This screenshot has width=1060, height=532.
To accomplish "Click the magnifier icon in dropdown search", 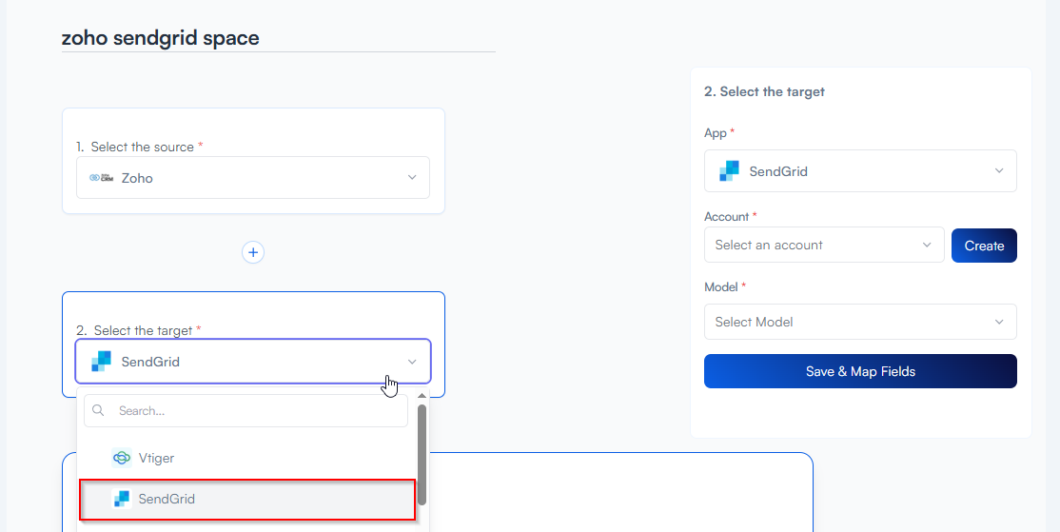I will (x=99, y=411).
